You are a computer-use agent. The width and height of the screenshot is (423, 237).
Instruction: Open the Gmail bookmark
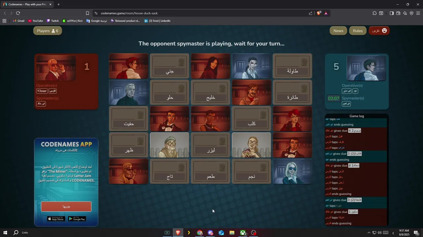[19, 21]
